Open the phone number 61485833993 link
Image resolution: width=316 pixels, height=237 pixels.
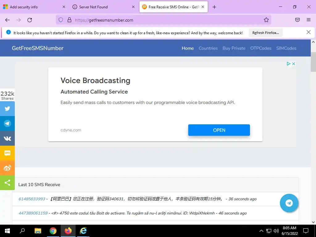32,199
